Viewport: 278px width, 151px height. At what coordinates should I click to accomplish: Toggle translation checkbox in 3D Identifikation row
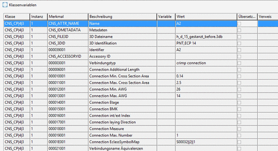239,43
